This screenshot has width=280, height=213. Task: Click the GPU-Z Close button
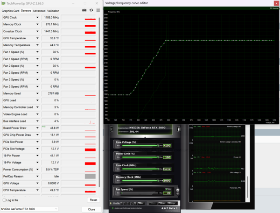click(x=91, y=209)
